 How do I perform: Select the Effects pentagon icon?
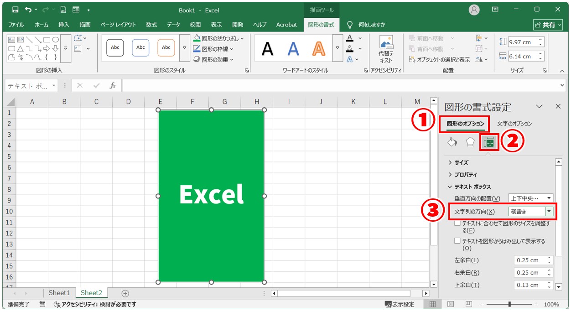tap(470, 142)
